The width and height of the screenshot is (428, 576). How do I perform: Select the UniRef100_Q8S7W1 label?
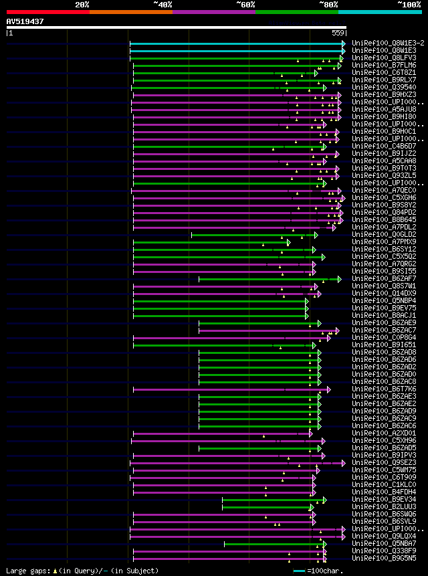click(x=385, y=286)
